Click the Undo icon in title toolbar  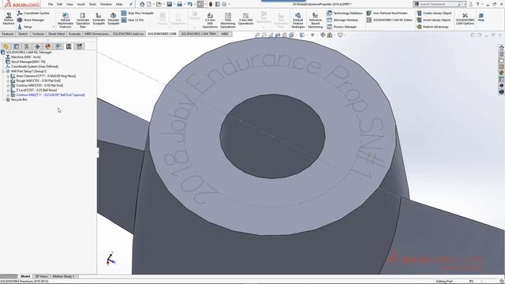pos(189,4)
